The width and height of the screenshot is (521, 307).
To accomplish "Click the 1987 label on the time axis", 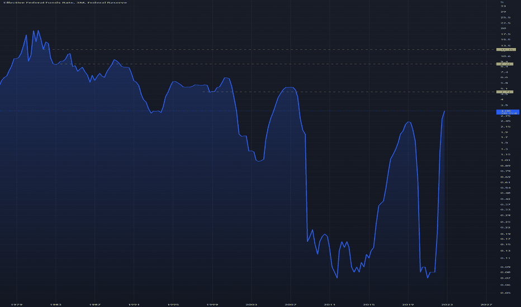I will pos(94,304).
